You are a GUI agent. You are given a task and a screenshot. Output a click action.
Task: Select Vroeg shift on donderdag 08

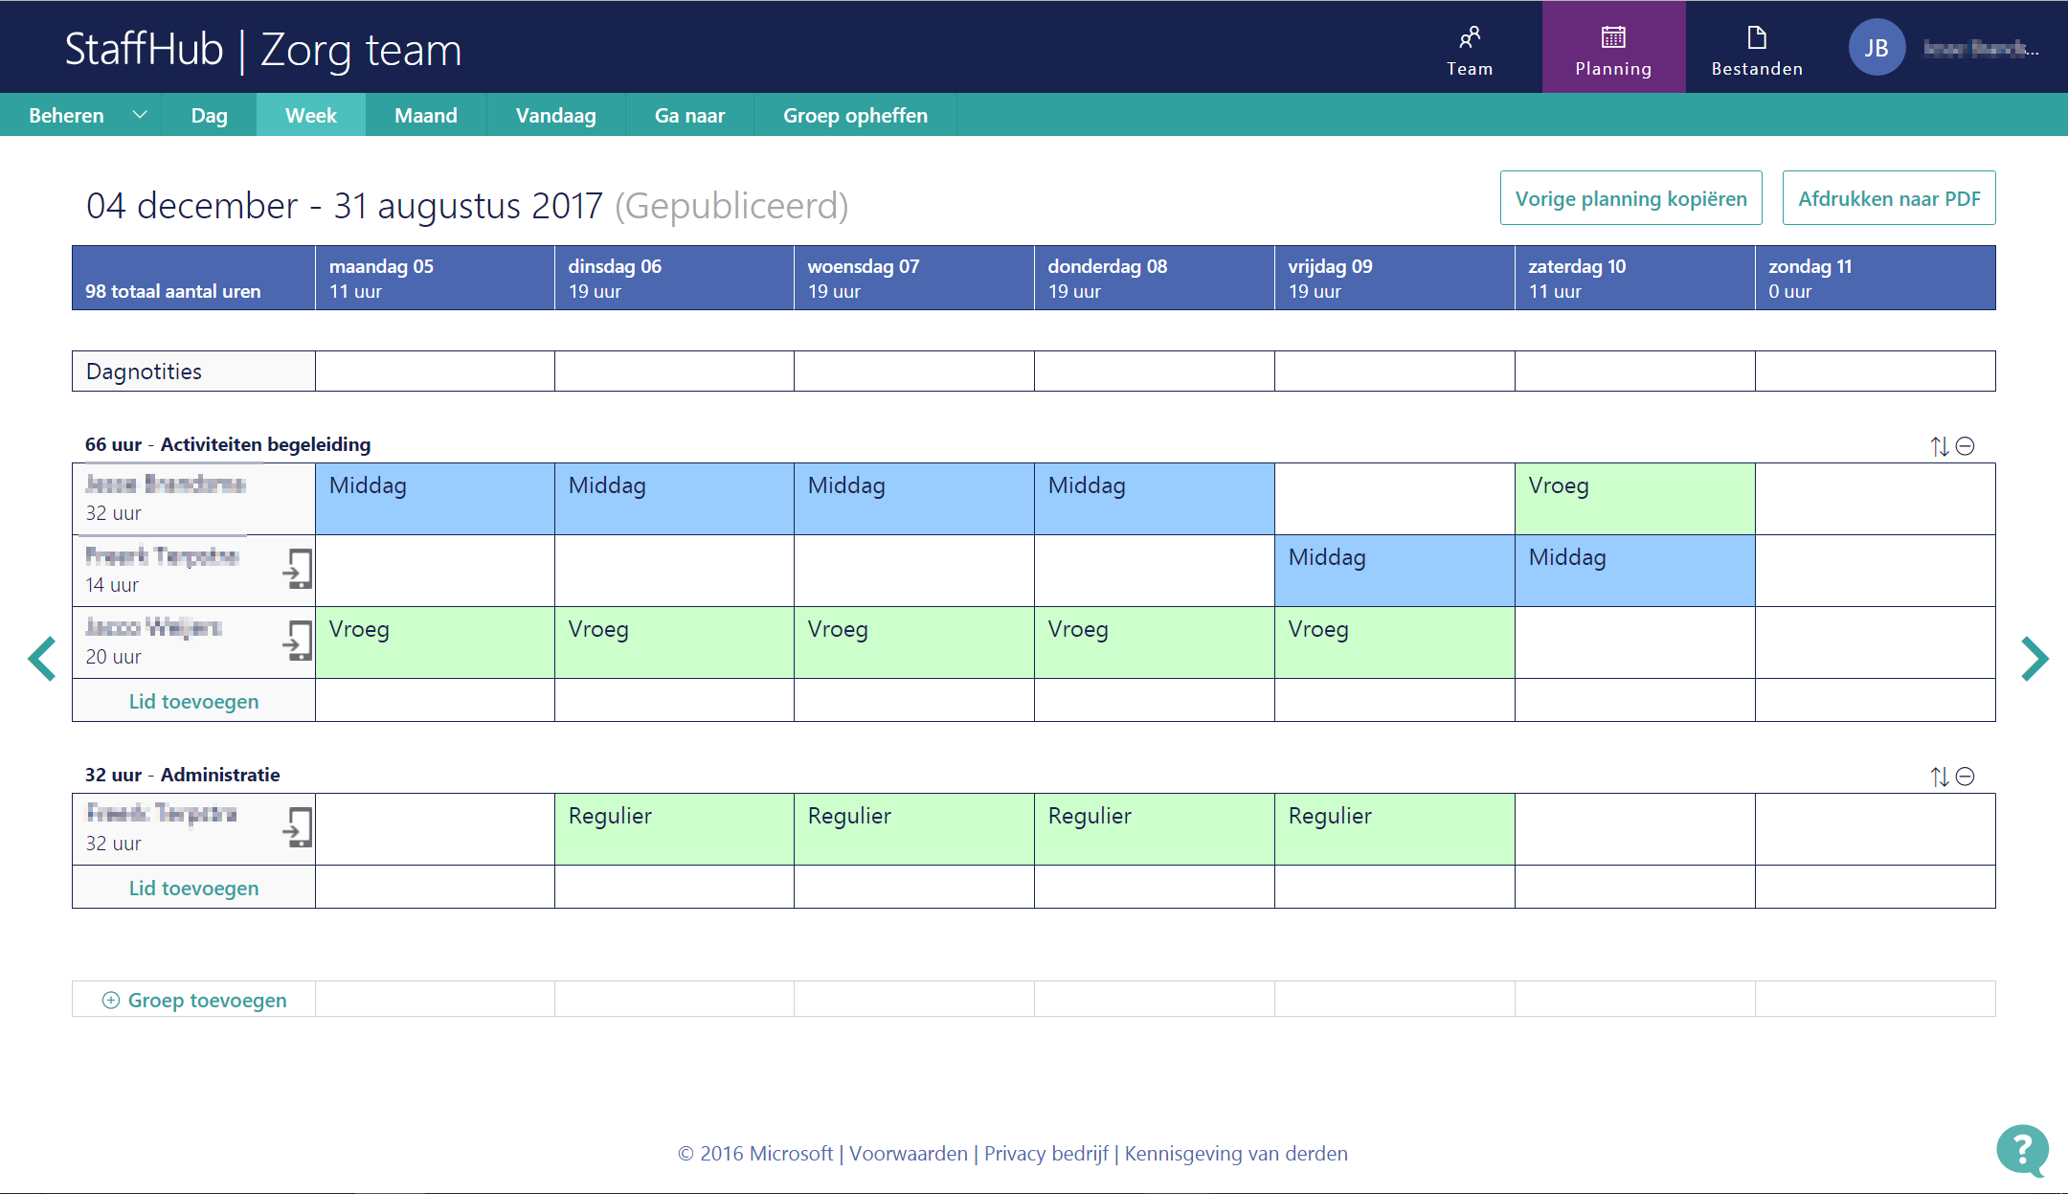(x=1155, y=642)
